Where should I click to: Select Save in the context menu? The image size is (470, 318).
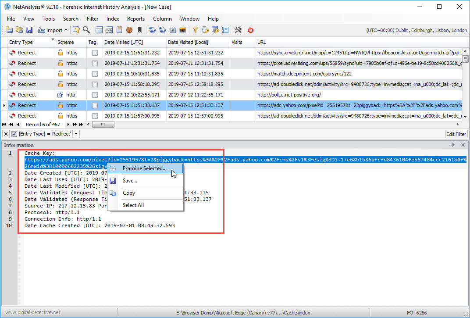coord(146,181)
